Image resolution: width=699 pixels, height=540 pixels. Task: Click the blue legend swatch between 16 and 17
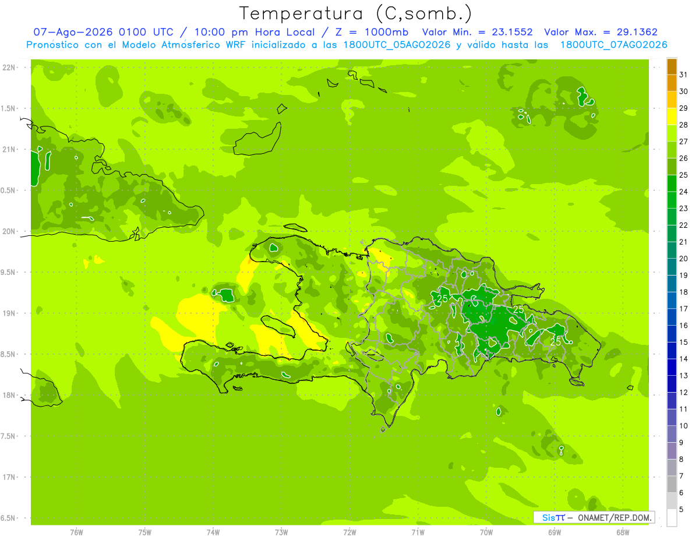672,317
